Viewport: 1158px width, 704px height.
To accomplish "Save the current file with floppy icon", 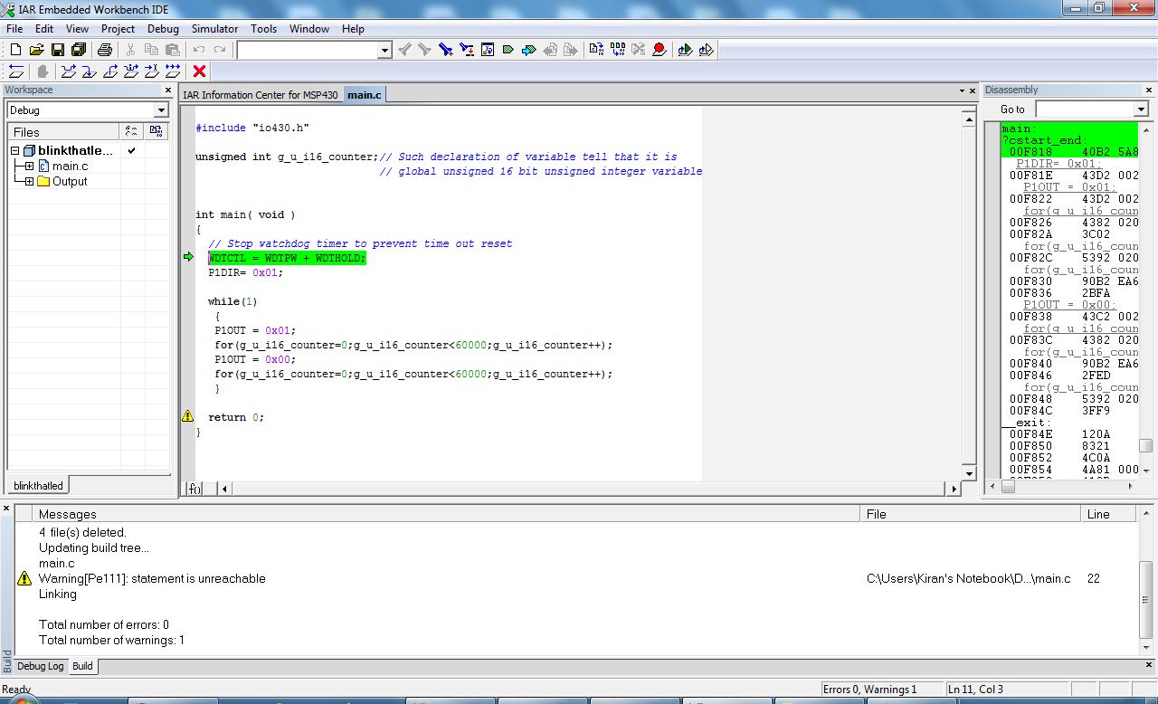I will click(57, 50).
